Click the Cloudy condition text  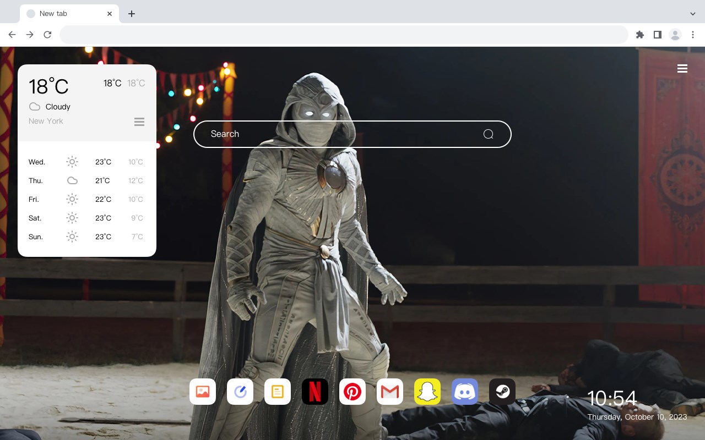[x=58, y=107]
